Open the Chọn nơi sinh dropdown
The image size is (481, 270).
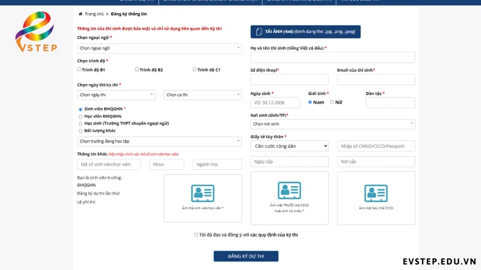point(333,124)
